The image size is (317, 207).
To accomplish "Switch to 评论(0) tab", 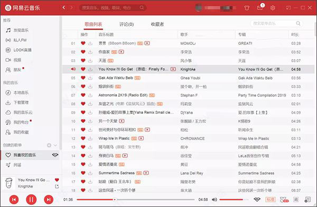I will [x=127, y=24].
